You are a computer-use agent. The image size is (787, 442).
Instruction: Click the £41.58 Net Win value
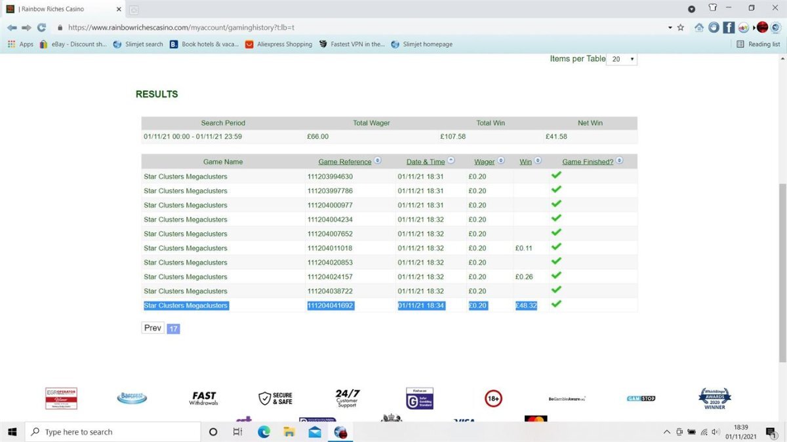click(x=556, y=137)
